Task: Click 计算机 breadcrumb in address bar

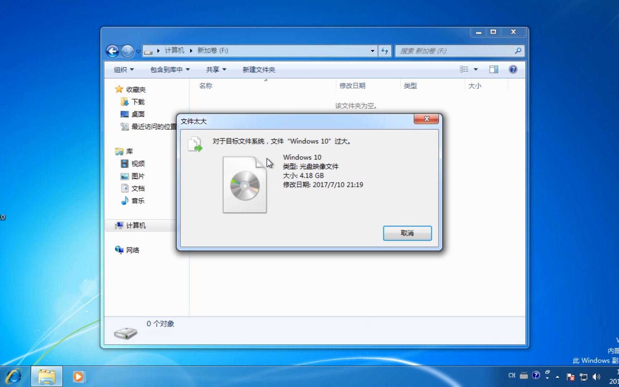Action: point(174,51)
